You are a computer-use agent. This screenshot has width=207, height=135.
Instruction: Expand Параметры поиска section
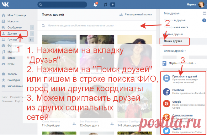click(182, 63)
